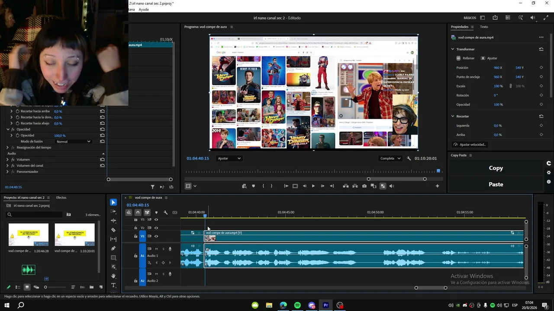Hide the V1 track output
The width and height of the screenshot is (554, 311).
[156, 236]
